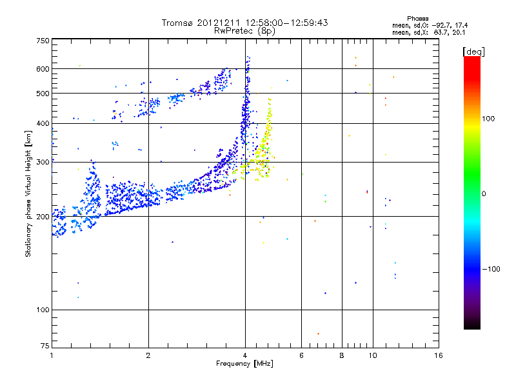This screenshot has width=516, height=387.
Task: Select the 'mean, sd,O: -92.7, 17.4' line
Action: coord(430,25)
